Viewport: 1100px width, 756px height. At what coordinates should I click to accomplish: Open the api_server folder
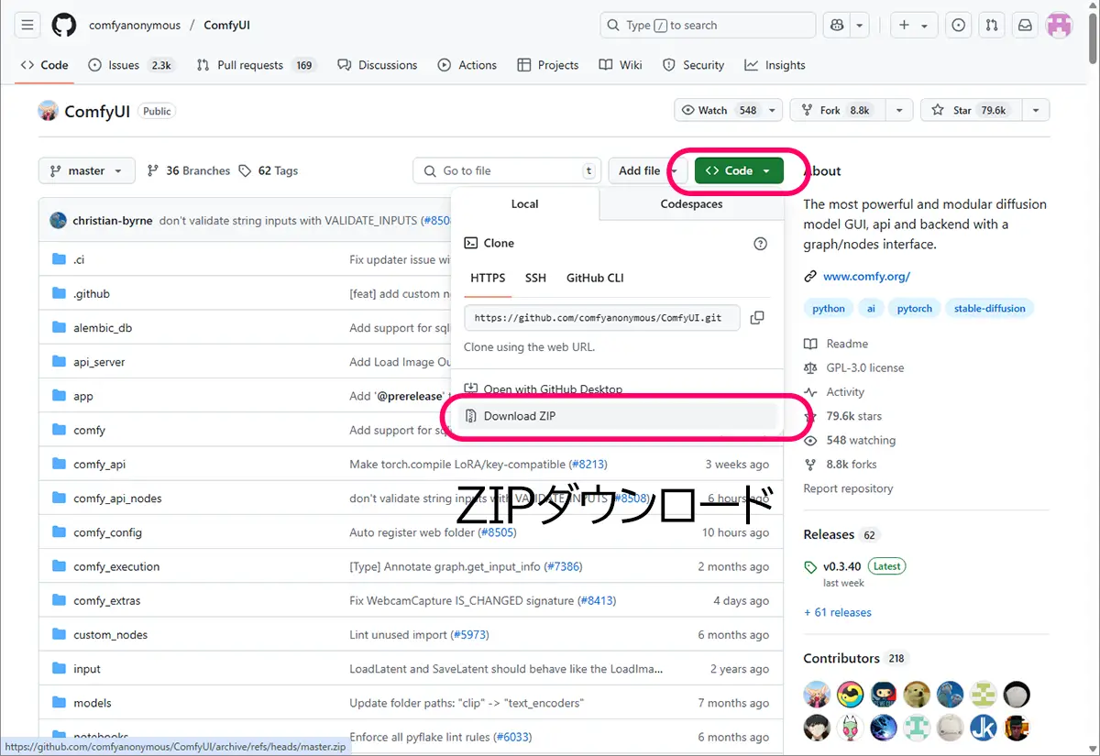pyautogui.click(x=99, y=362)
